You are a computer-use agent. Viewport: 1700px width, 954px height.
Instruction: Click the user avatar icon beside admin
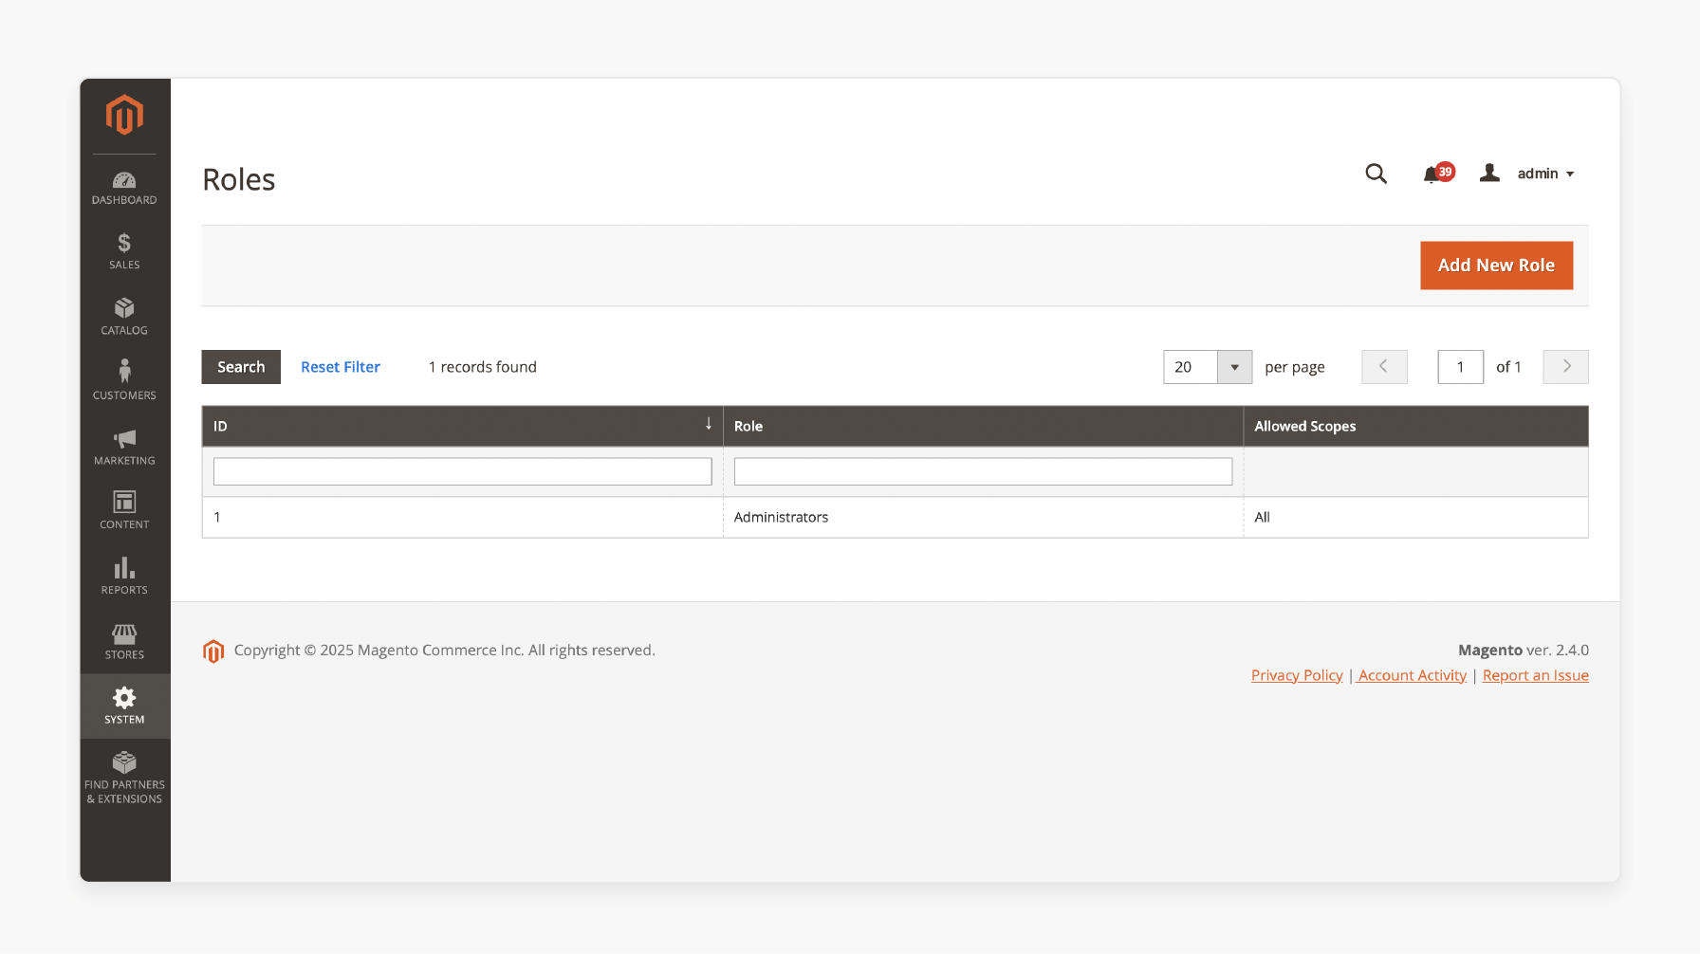point(1489,173)
